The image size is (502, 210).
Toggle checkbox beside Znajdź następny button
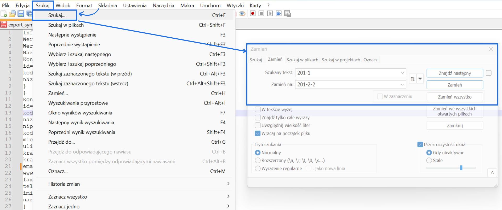[488, 73]
